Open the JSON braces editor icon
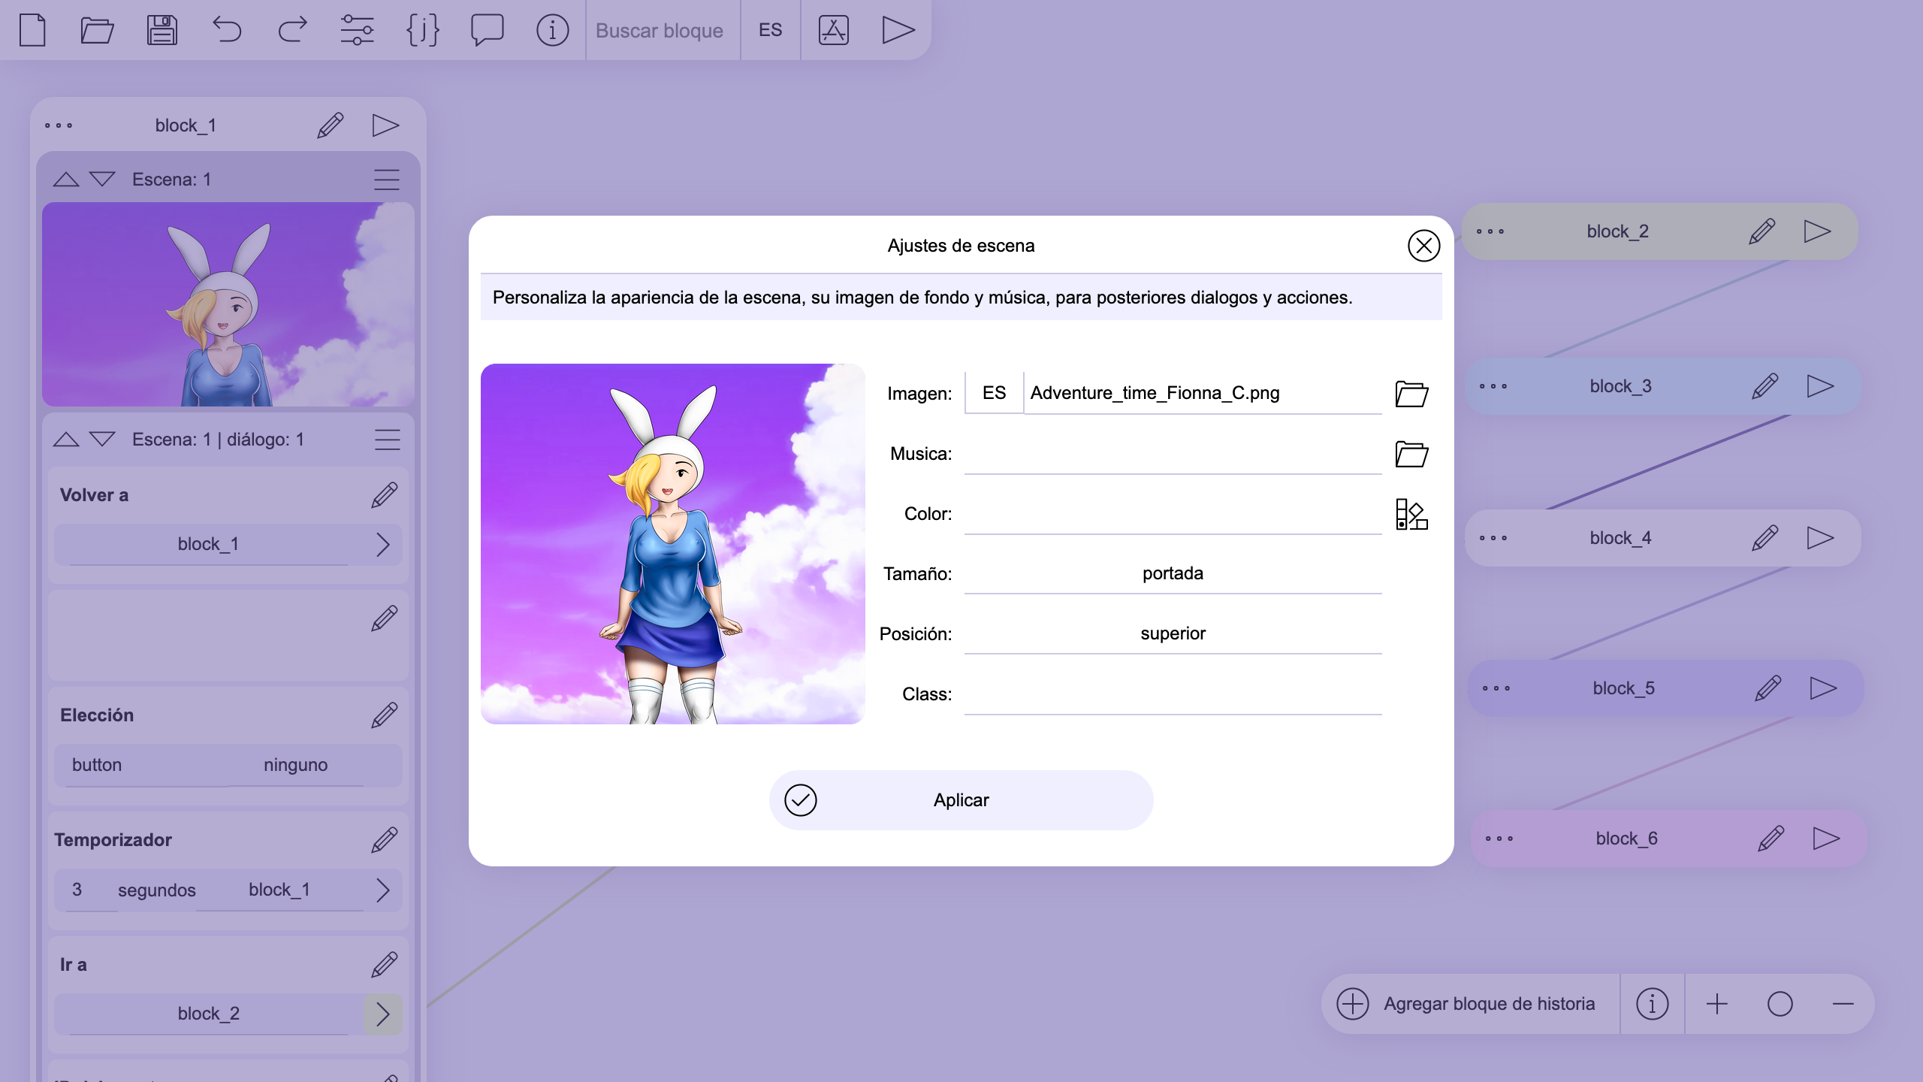1923x1082 pixels. click(422, 30)
